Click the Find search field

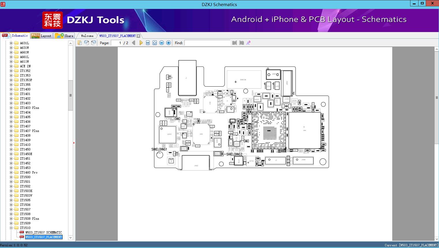coord(208,43)
